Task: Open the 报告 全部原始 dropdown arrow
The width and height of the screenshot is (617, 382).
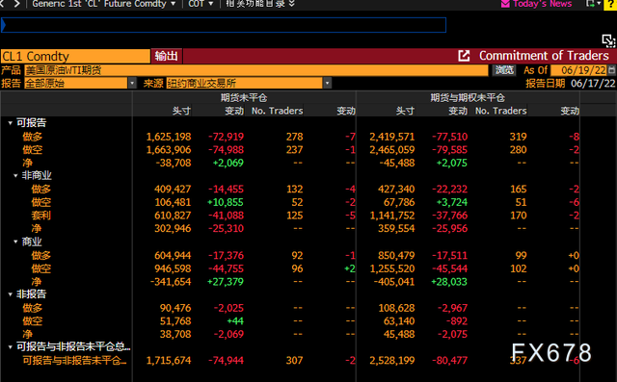Action: pos(132,83)
